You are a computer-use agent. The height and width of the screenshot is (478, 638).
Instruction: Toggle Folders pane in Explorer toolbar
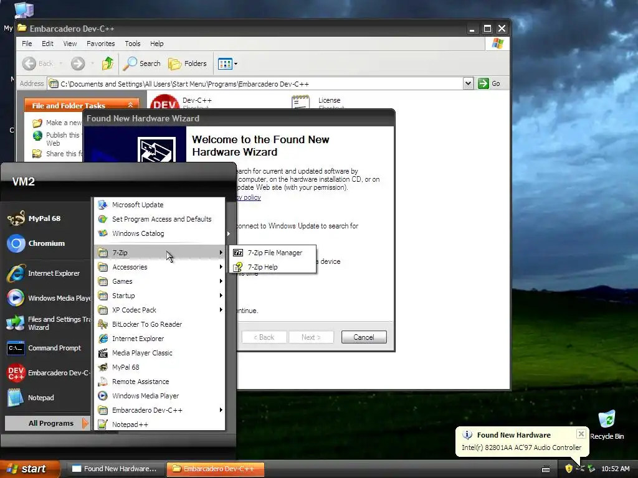pyautogui.click(x=188, y=63)
